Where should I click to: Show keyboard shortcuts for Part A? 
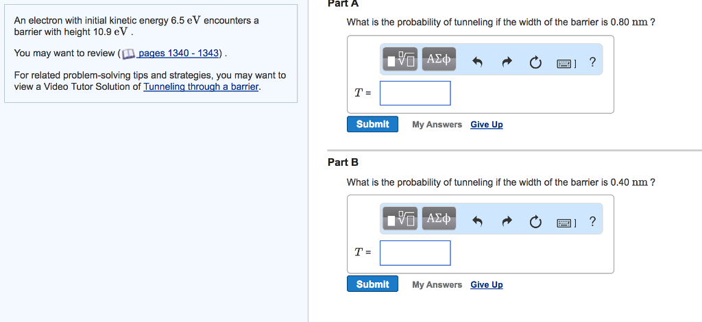[x=566, y=62]
